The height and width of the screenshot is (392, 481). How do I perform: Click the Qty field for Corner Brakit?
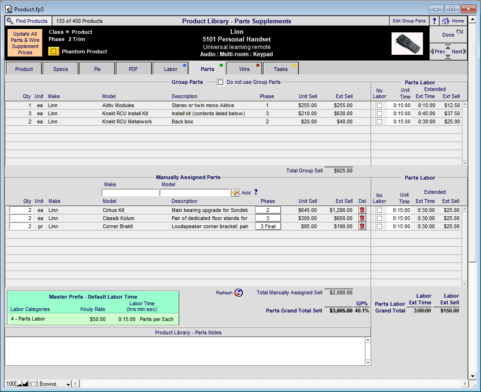click(21, 226)
